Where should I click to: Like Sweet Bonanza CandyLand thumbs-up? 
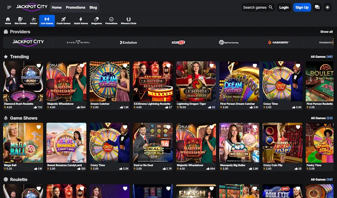pyautogui.click(x=79, y=168)
